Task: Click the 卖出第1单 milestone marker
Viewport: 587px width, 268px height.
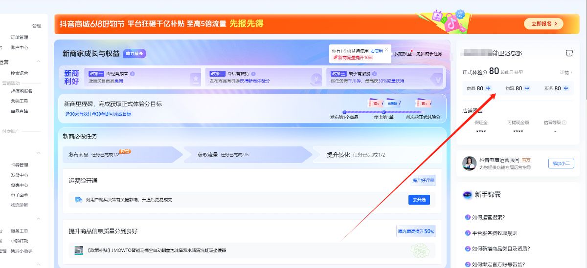Action: 384,112
